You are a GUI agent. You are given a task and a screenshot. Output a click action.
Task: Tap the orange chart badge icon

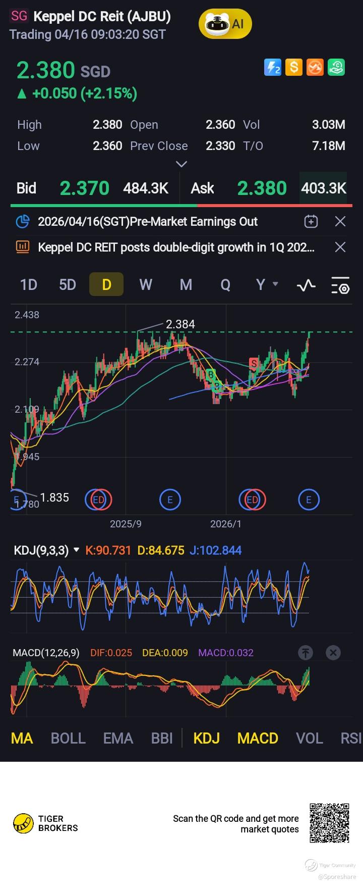tap(315, 67)
